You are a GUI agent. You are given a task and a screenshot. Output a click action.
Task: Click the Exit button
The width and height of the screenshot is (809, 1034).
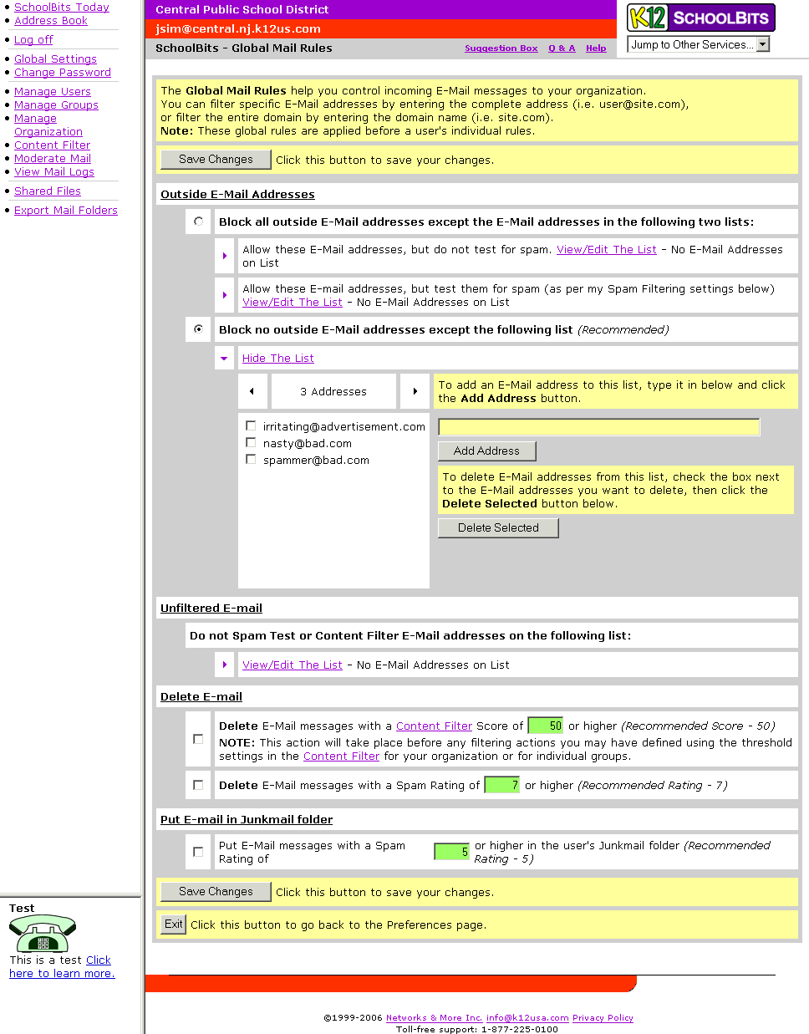[174, 924]
